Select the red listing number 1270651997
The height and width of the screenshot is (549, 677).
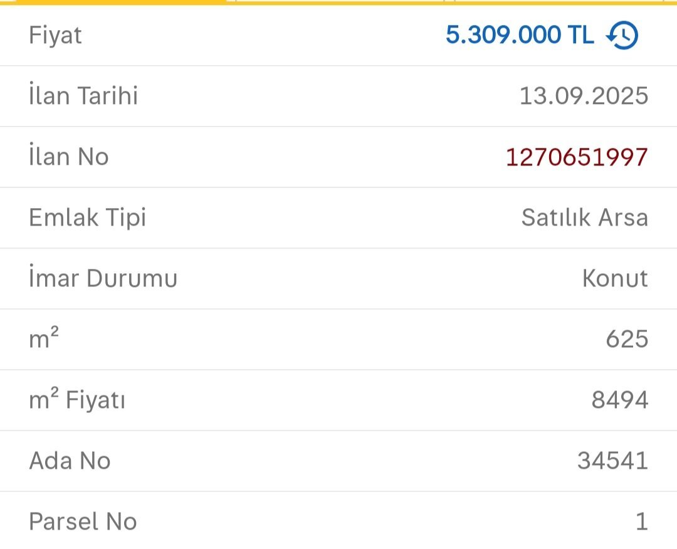tap(578, 157)
